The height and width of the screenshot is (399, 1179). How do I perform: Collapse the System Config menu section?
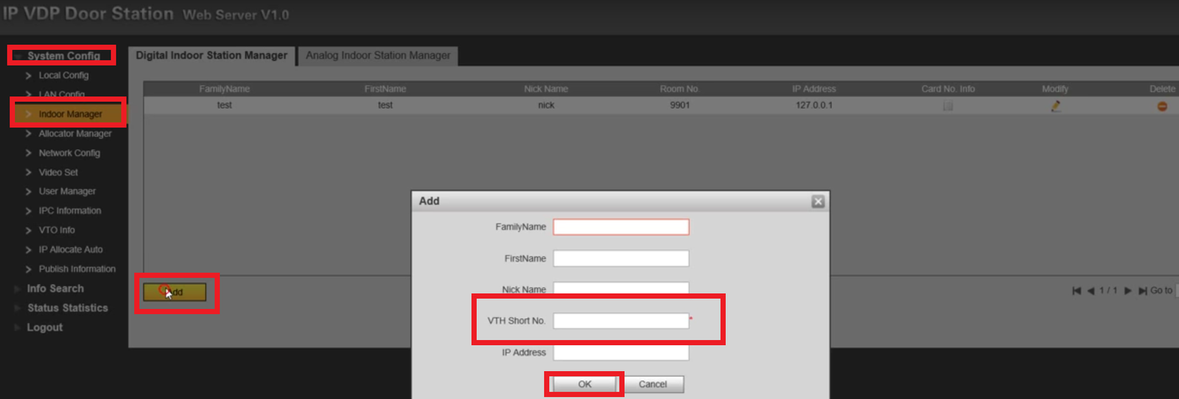point(62,56)
